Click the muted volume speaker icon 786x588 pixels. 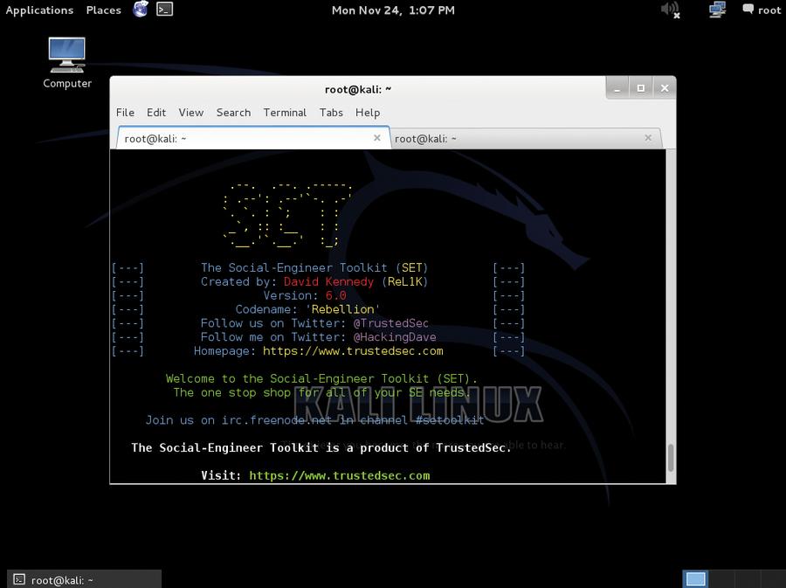pos(670,10)
